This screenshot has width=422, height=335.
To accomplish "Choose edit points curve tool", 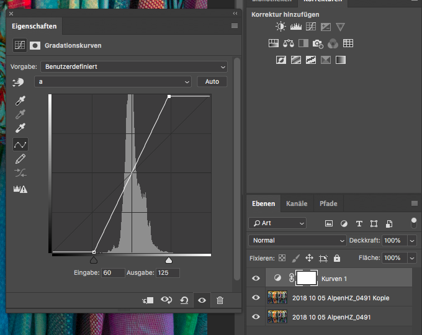I will 20,145.
